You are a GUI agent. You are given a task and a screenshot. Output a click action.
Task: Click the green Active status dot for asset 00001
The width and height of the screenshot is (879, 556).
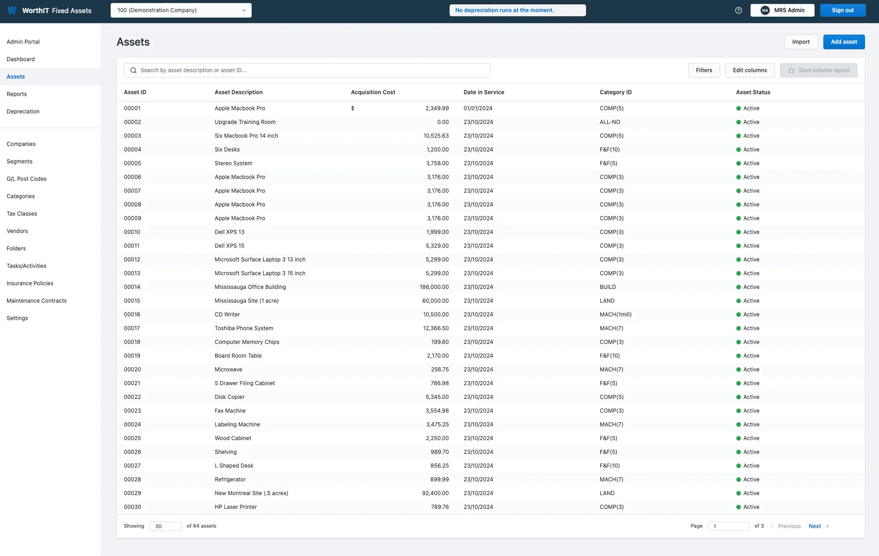[x=738, y=109]
